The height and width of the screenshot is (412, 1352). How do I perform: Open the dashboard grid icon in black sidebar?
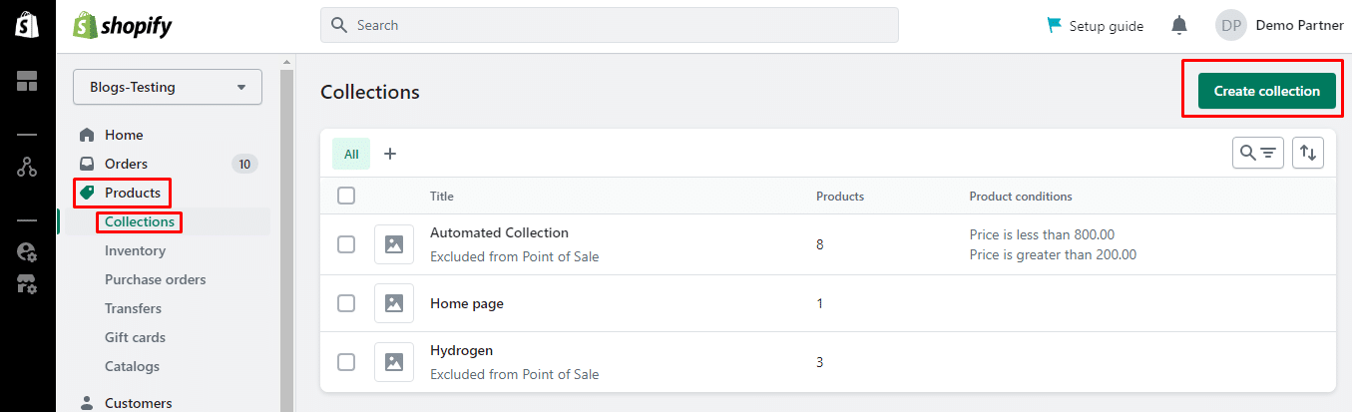(27, 82)
